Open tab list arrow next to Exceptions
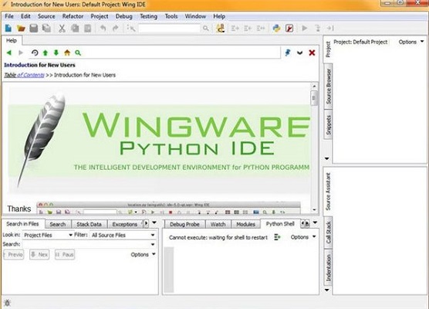The height and width of the screenshot is (309, 429). click(x=154, y=223)
